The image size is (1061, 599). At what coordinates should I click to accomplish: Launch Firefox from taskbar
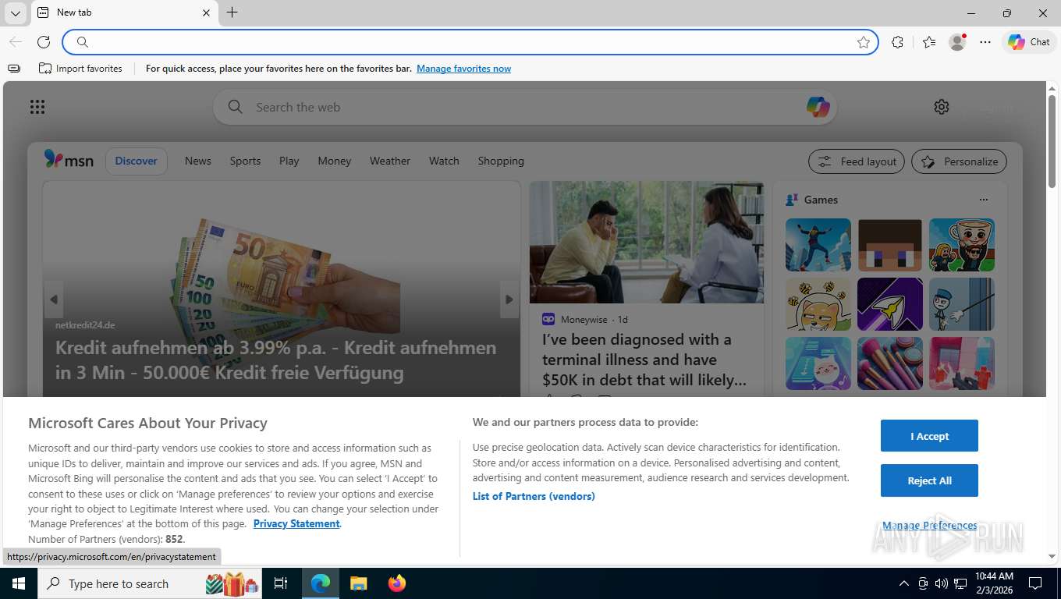point(397,583)
